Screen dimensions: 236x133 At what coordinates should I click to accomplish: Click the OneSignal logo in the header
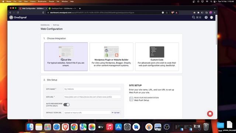tap(18, 17)
